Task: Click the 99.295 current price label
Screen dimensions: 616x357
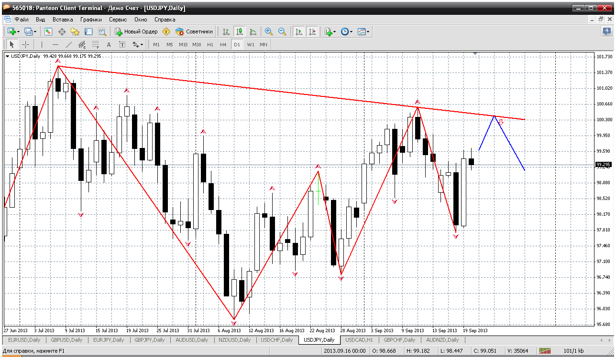Action: pyautogui.click(x=603, y=165)
